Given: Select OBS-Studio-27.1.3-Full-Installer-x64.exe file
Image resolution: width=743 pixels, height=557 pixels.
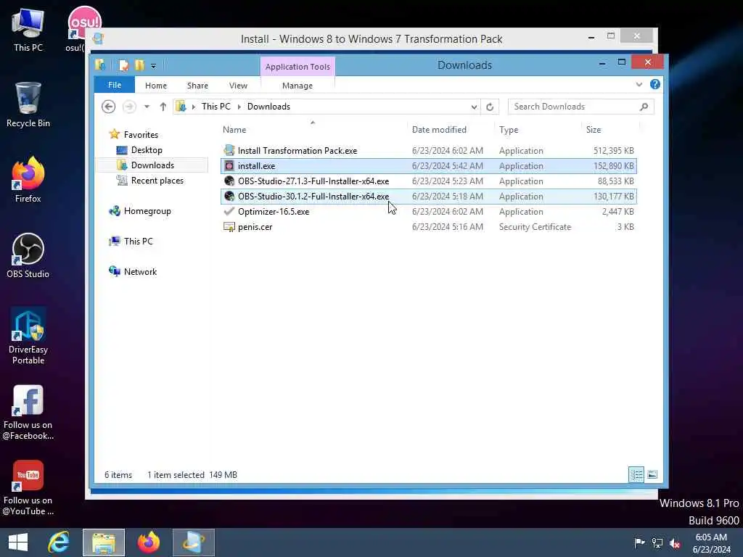Looking at the screenshot, I should [x=428, y=181].
